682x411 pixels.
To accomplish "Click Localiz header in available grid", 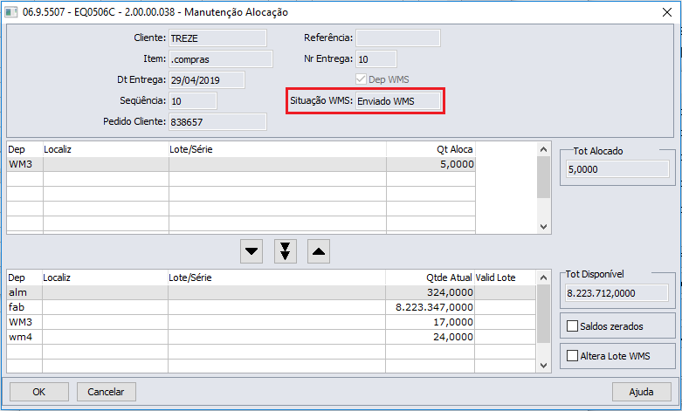I will tap(105, 277).
